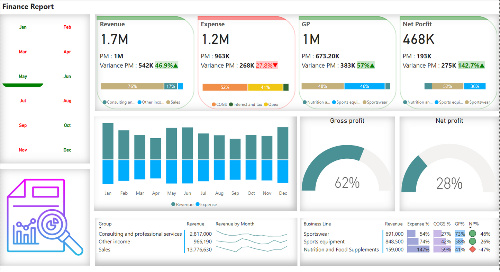
Task: Click the green circle indicator for Sports equipment
Action: 472,242
